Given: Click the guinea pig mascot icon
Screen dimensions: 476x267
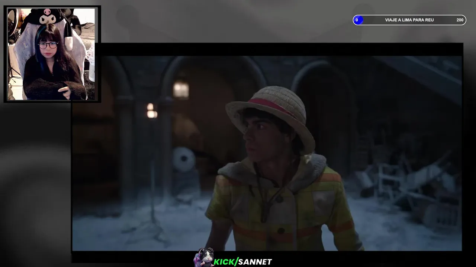Looking at the screenshot, I should pyautogui.click(x=204, y=258).
